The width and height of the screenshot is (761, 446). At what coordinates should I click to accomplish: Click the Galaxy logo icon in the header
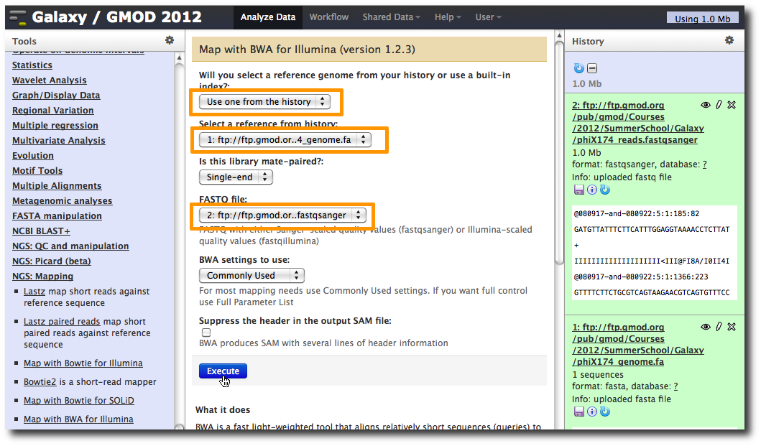(x=18, y=17)
